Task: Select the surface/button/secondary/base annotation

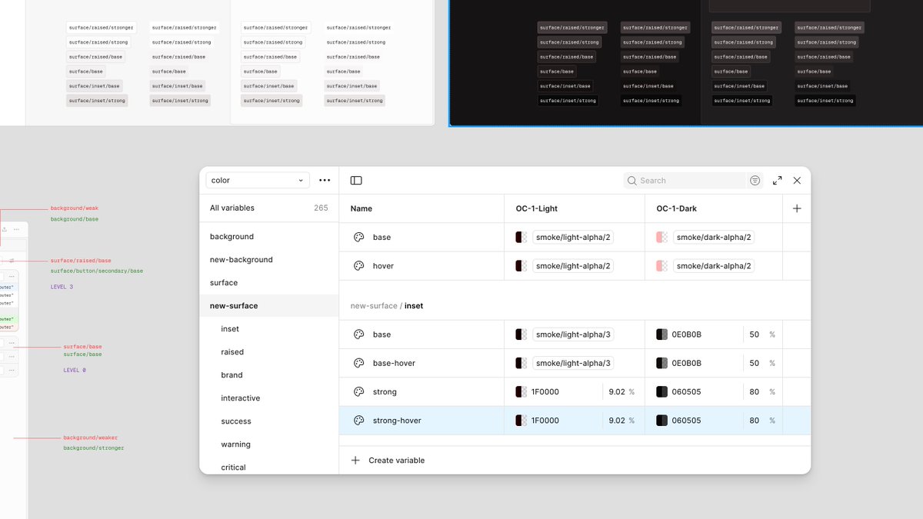Action: (x=97, y=271)
